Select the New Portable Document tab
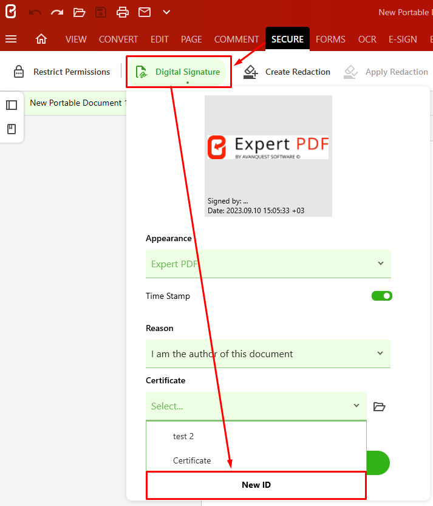The height and width of the screenshot is (506, 433). [77, 103]
